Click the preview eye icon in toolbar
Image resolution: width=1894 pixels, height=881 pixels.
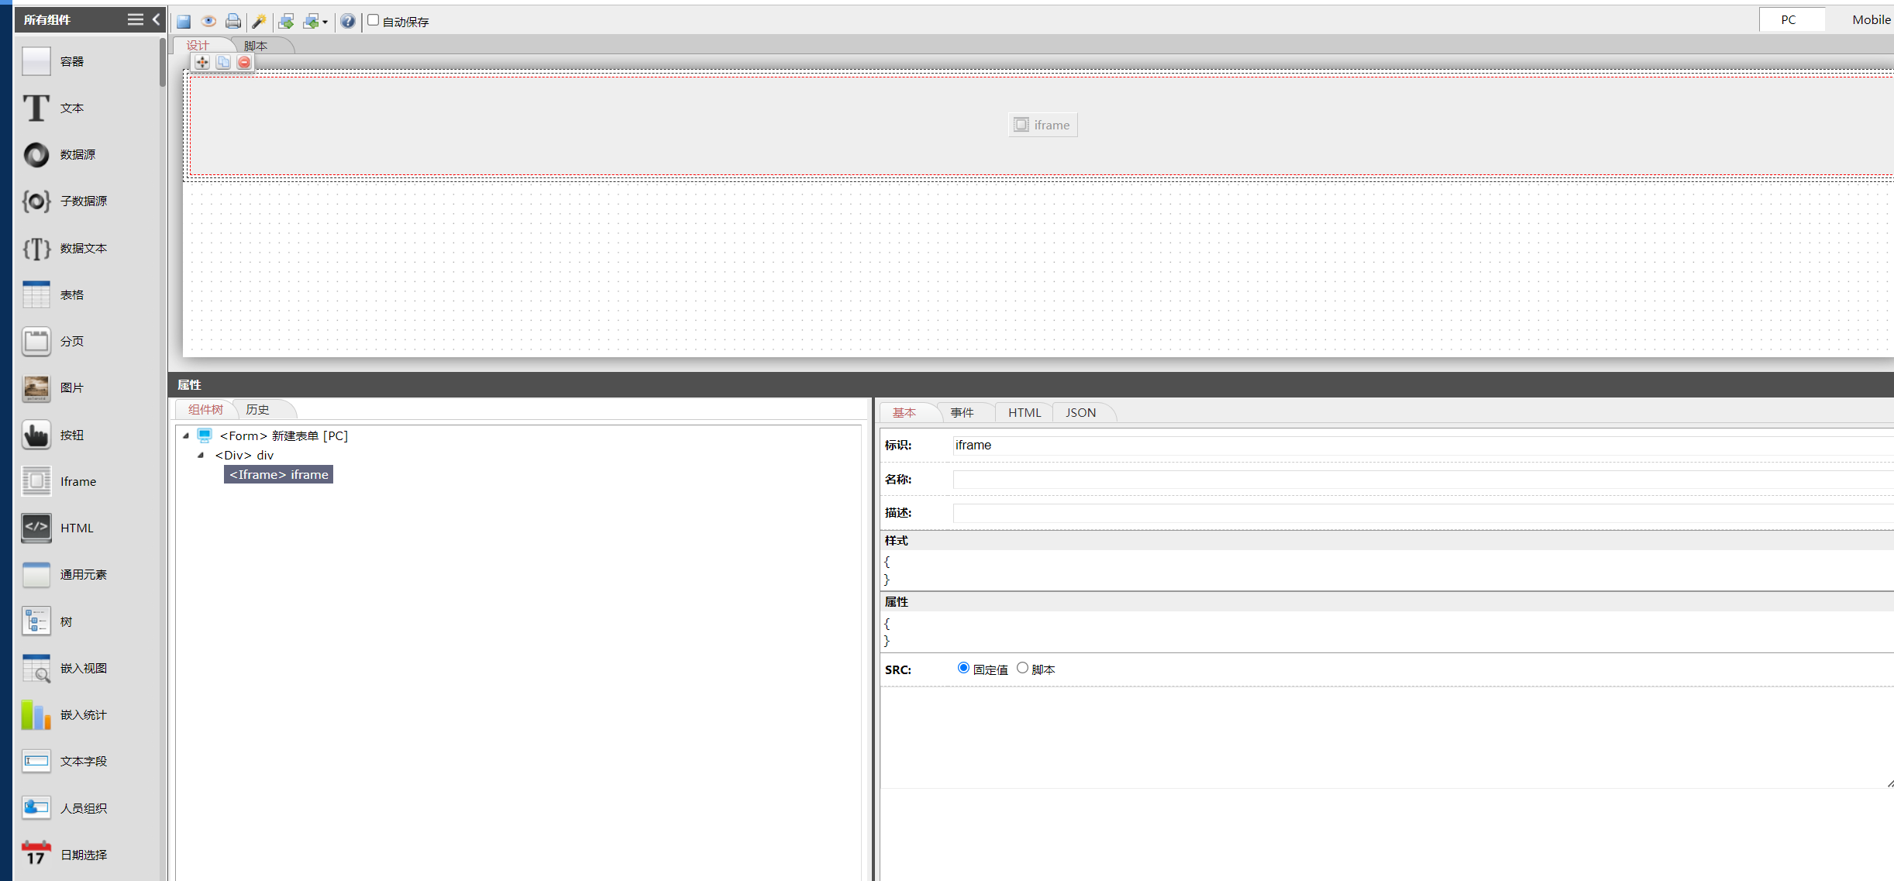(x=208, y=21)
